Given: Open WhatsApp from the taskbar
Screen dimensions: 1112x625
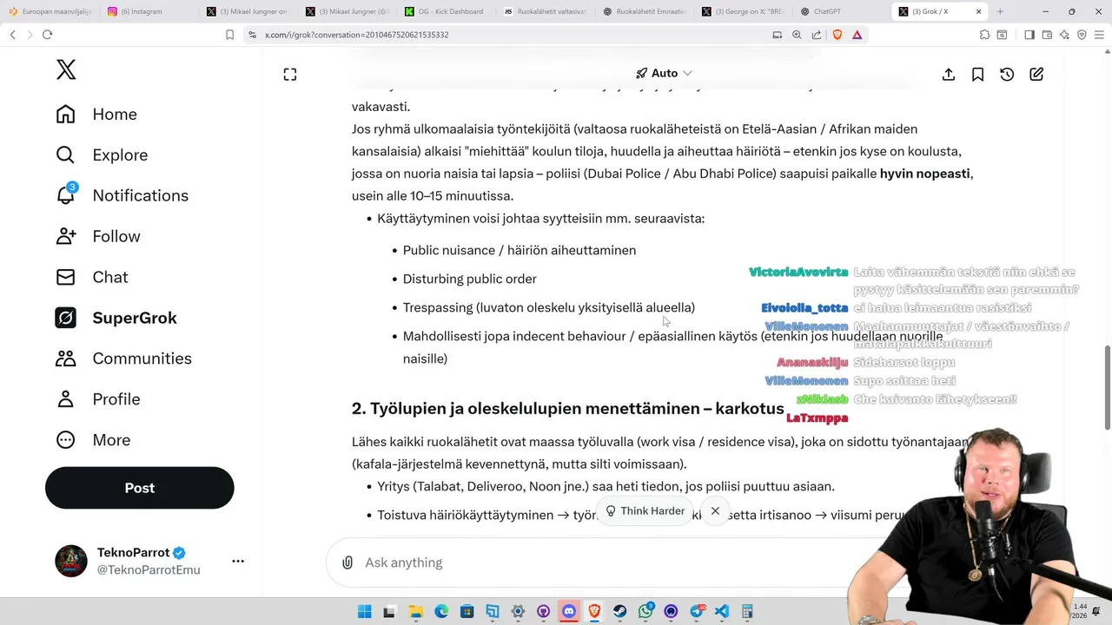Looking at the screenshot, I should click(x=645, y=611).
